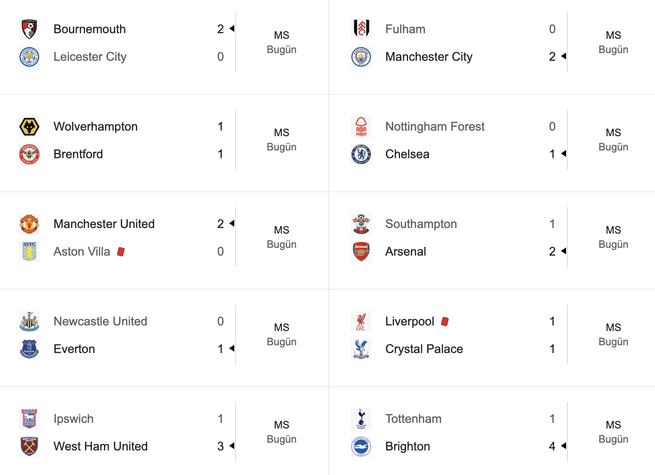Click the Arsenal club crest
This screenshot has height=475, width=655.
(x=361, y=252)
